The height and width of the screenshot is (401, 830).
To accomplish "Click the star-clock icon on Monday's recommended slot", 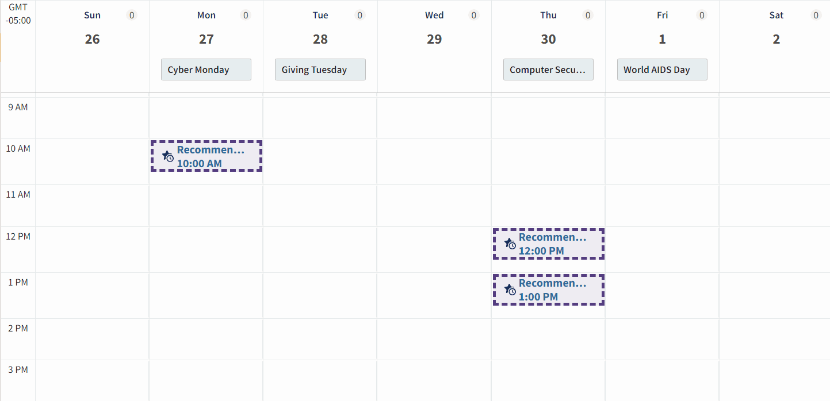I will pyautogui.click(x=167, y=156).
